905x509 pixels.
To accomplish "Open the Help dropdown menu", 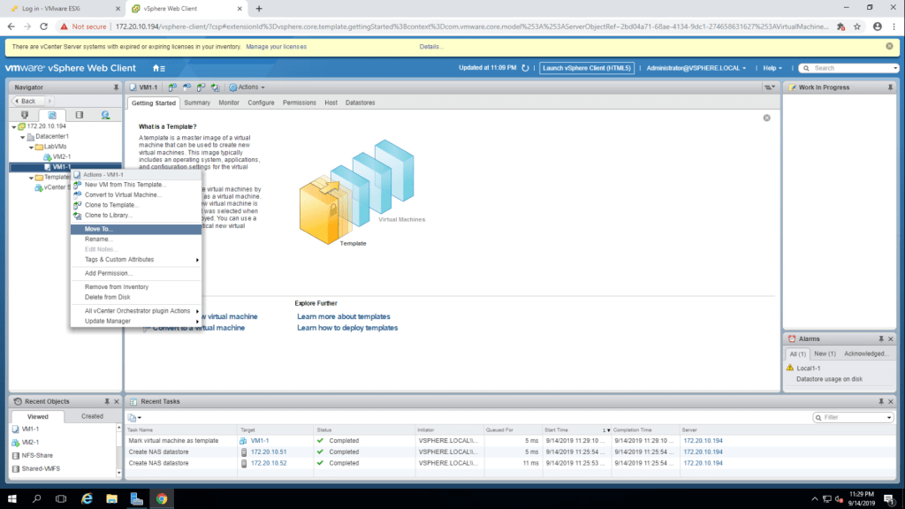I will tap(773, 68).
